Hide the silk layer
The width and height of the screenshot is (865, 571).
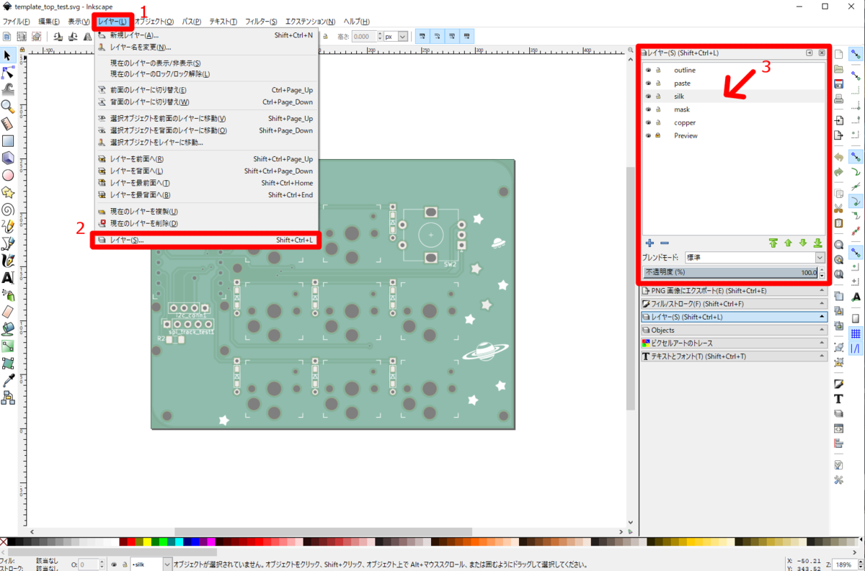pos(649,96)
